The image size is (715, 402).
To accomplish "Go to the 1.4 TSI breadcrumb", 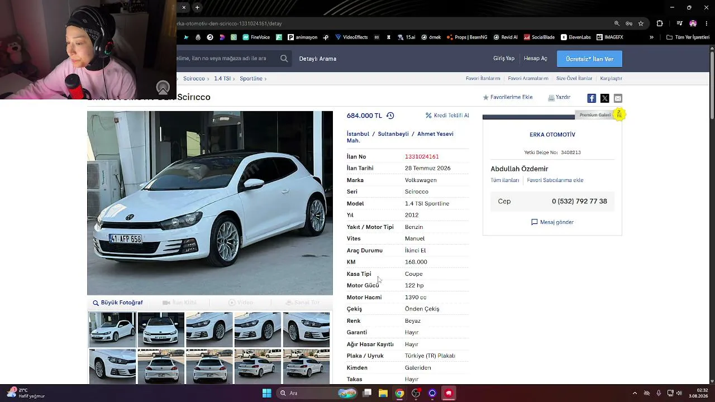I will tap(222, 79).
